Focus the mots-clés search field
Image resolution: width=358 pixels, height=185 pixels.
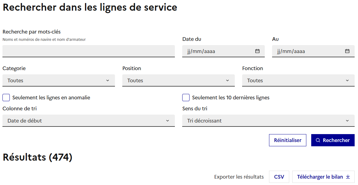click(88, 51)
